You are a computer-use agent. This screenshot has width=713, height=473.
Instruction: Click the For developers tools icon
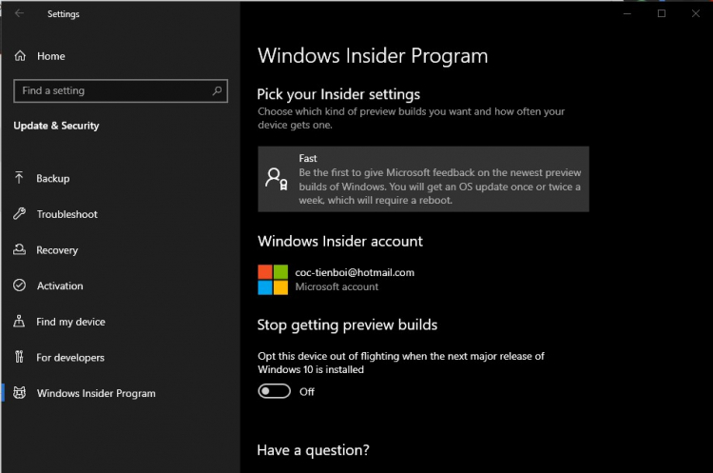[19, 357]
